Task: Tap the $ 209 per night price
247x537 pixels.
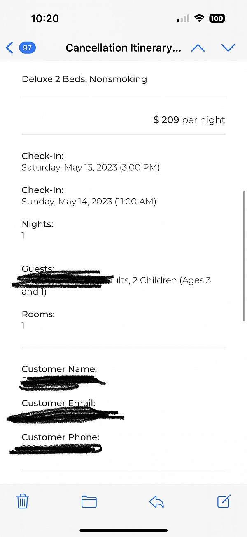Action: tap(189, 120)
